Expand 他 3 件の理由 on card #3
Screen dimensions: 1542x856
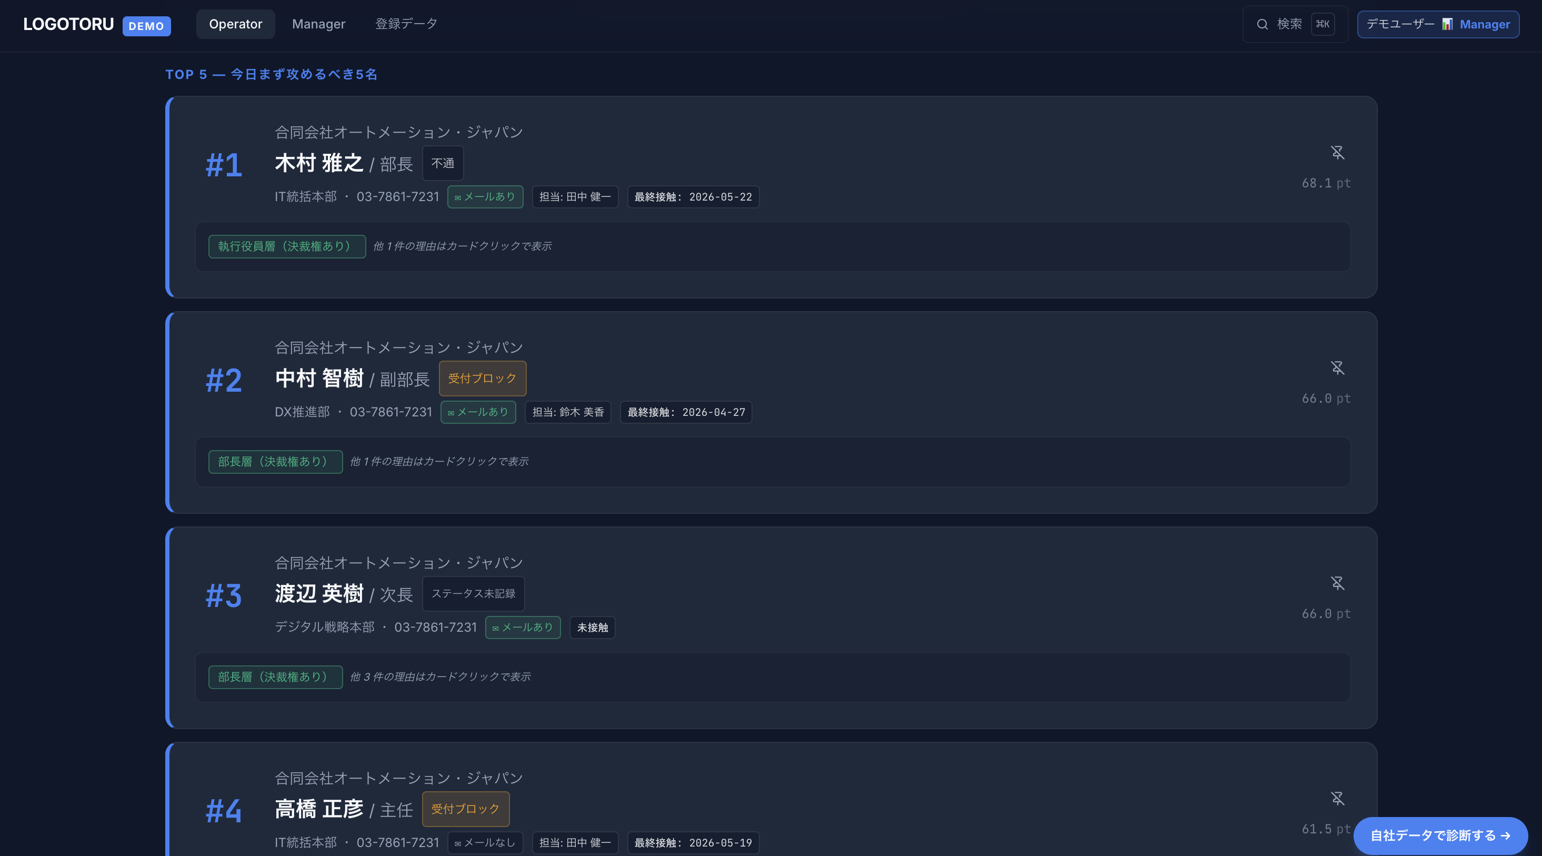tap(440, 676)
